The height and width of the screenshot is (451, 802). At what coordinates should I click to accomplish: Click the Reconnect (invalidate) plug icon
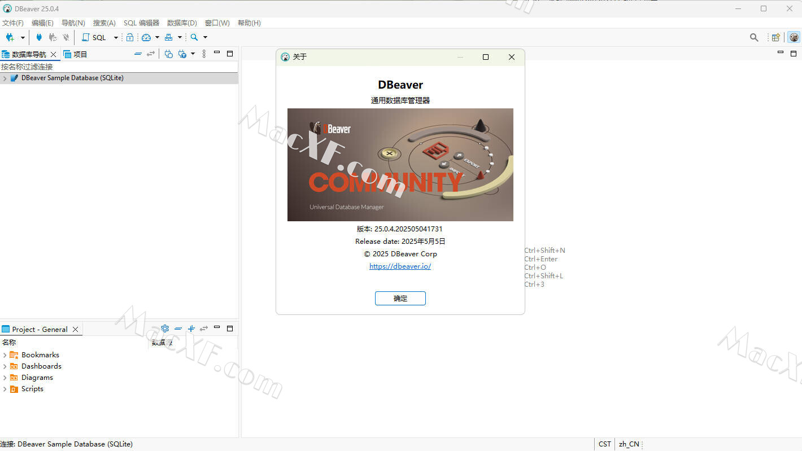click(53, 37)
